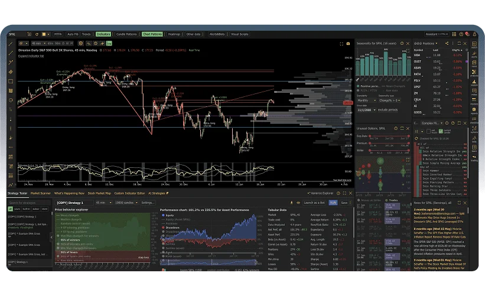The image size is (485, 302).
Task: Open the yellow color square dropdown arrow
Action: 48,34
